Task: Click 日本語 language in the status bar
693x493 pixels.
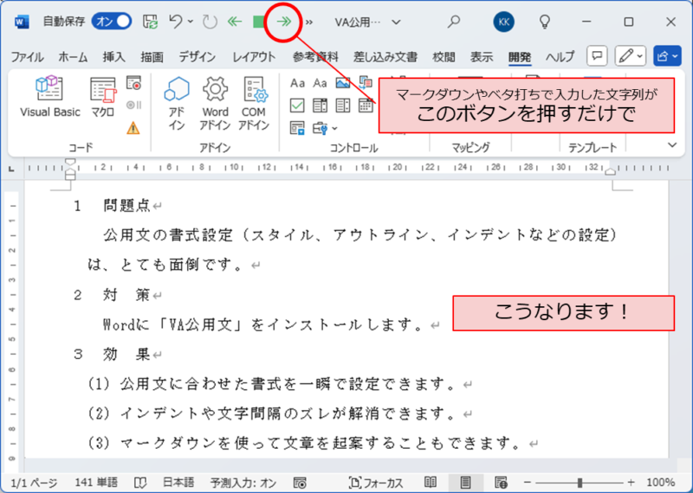Action: click(x=180, y=482)
